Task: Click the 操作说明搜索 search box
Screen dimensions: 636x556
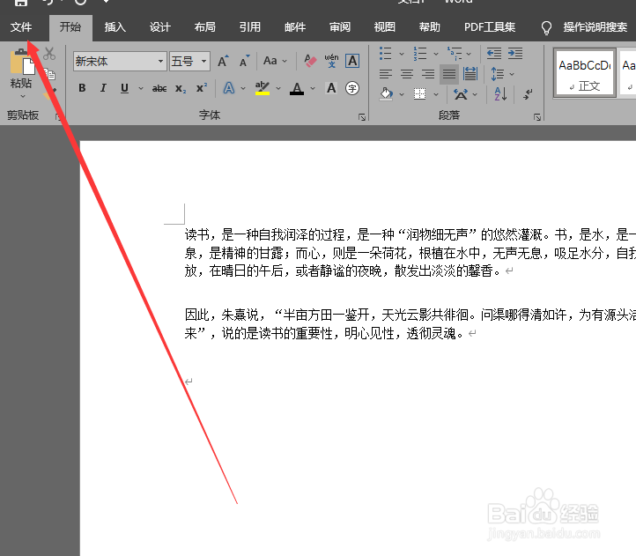Action: click(595, 27)
